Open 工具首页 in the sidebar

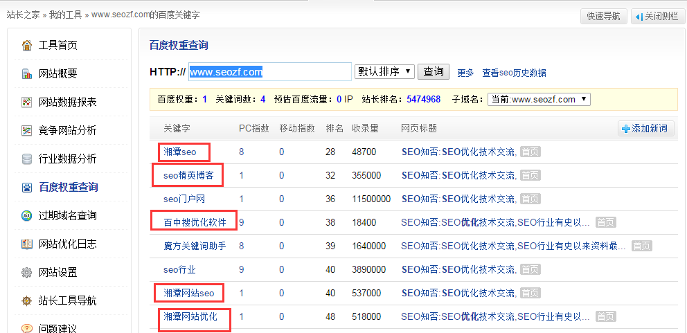[58, 45]
